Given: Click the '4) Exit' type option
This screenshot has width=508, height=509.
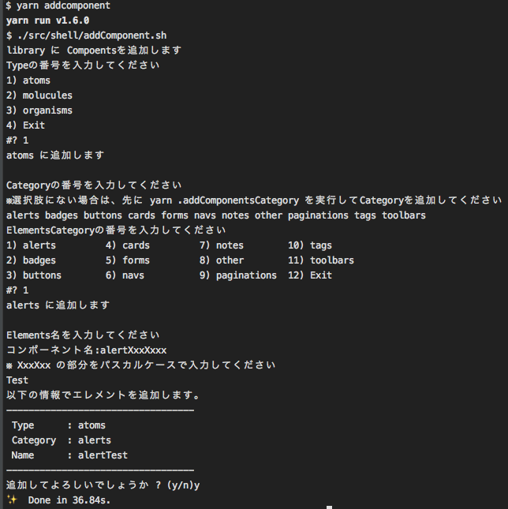Looking at the screenshot, I should pyautogui.click(x=26, y=125).
